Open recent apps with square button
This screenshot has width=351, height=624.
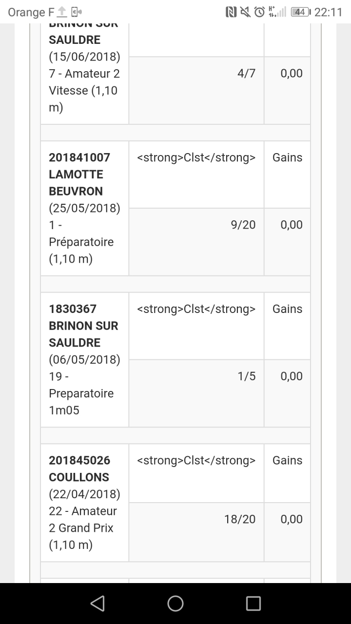pyautogui.click(x=253, y=604)
